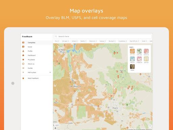Click the FreeRoam logo title
Viewport: 173px width, 130px height.
click(27, 37)
